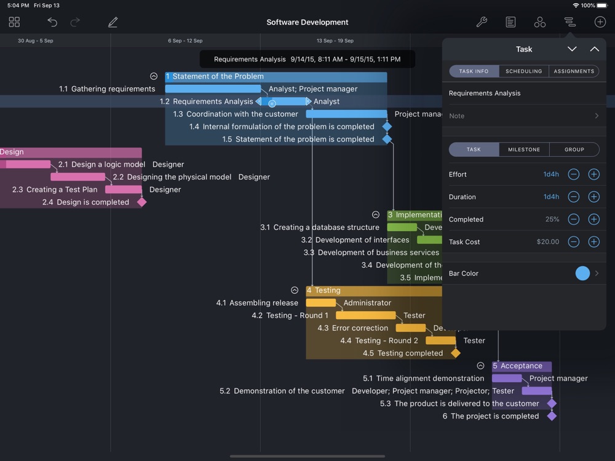The image size is (615, 461).
Task: Select the Milestone type segment
Action: pyautogui.click(x=524, y=149)
